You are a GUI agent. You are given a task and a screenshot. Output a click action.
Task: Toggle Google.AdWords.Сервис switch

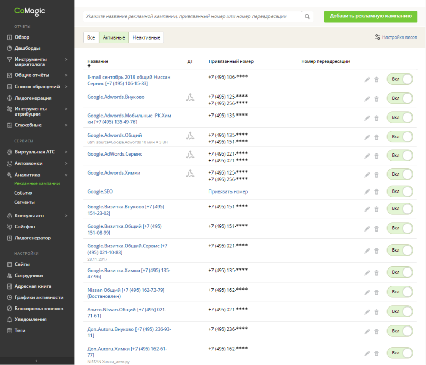[400, 156]
